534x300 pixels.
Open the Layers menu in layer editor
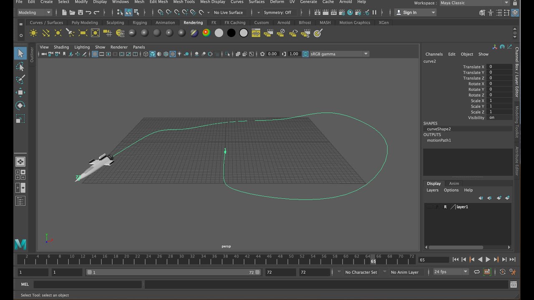point(432,190)
